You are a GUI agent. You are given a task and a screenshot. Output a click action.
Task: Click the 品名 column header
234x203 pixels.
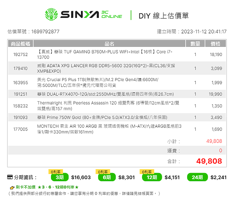tap(109, 44)
